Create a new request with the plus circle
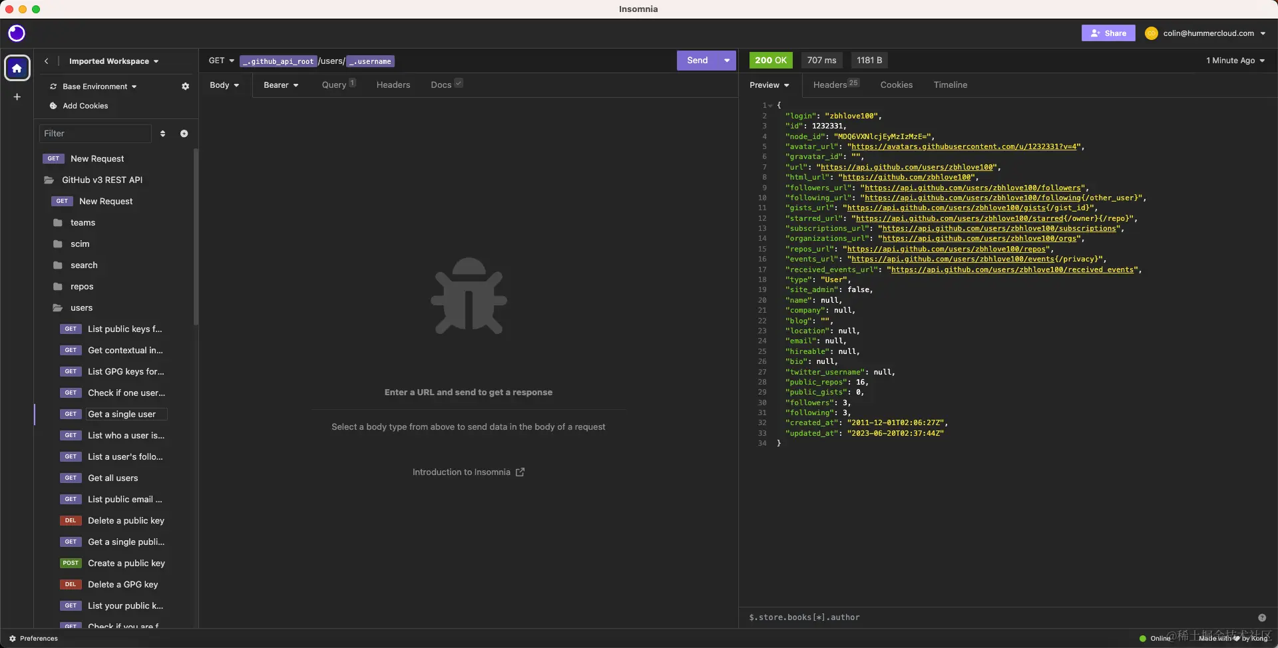The height and width of the screenshot is (648, 1278). tap(184, 134)
